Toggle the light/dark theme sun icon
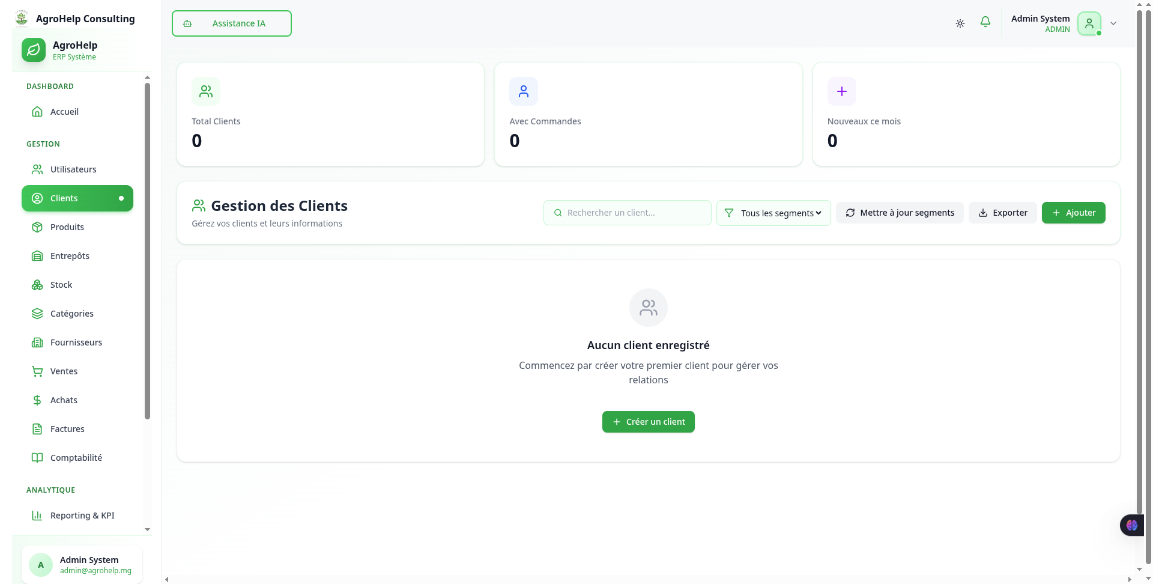This screenshot has width=1153, height=584. coord(960,23)
